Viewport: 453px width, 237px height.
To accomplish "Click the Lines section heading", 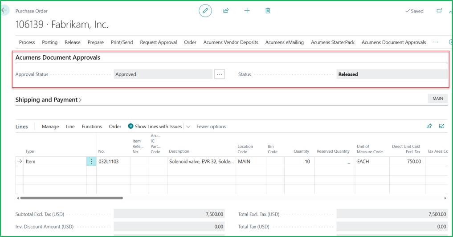I will tap(22, 127).
